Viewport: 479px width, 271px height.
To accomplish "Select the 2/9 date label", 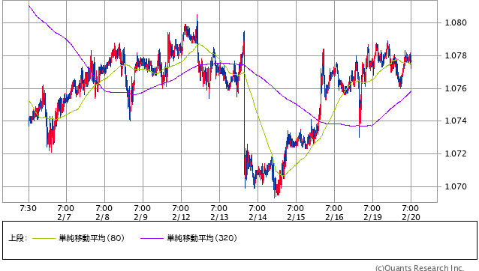I will point(140,217).
